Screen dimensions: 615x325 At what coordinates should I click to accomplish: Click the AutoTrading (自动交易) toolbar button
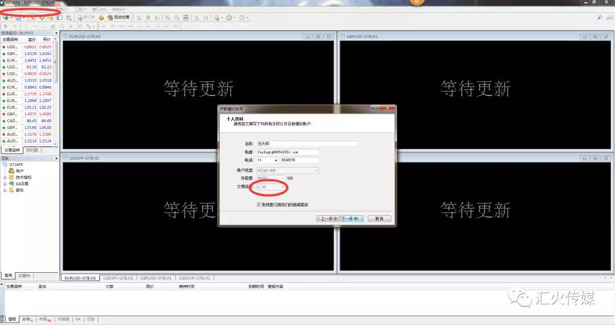tap(118, 18)
